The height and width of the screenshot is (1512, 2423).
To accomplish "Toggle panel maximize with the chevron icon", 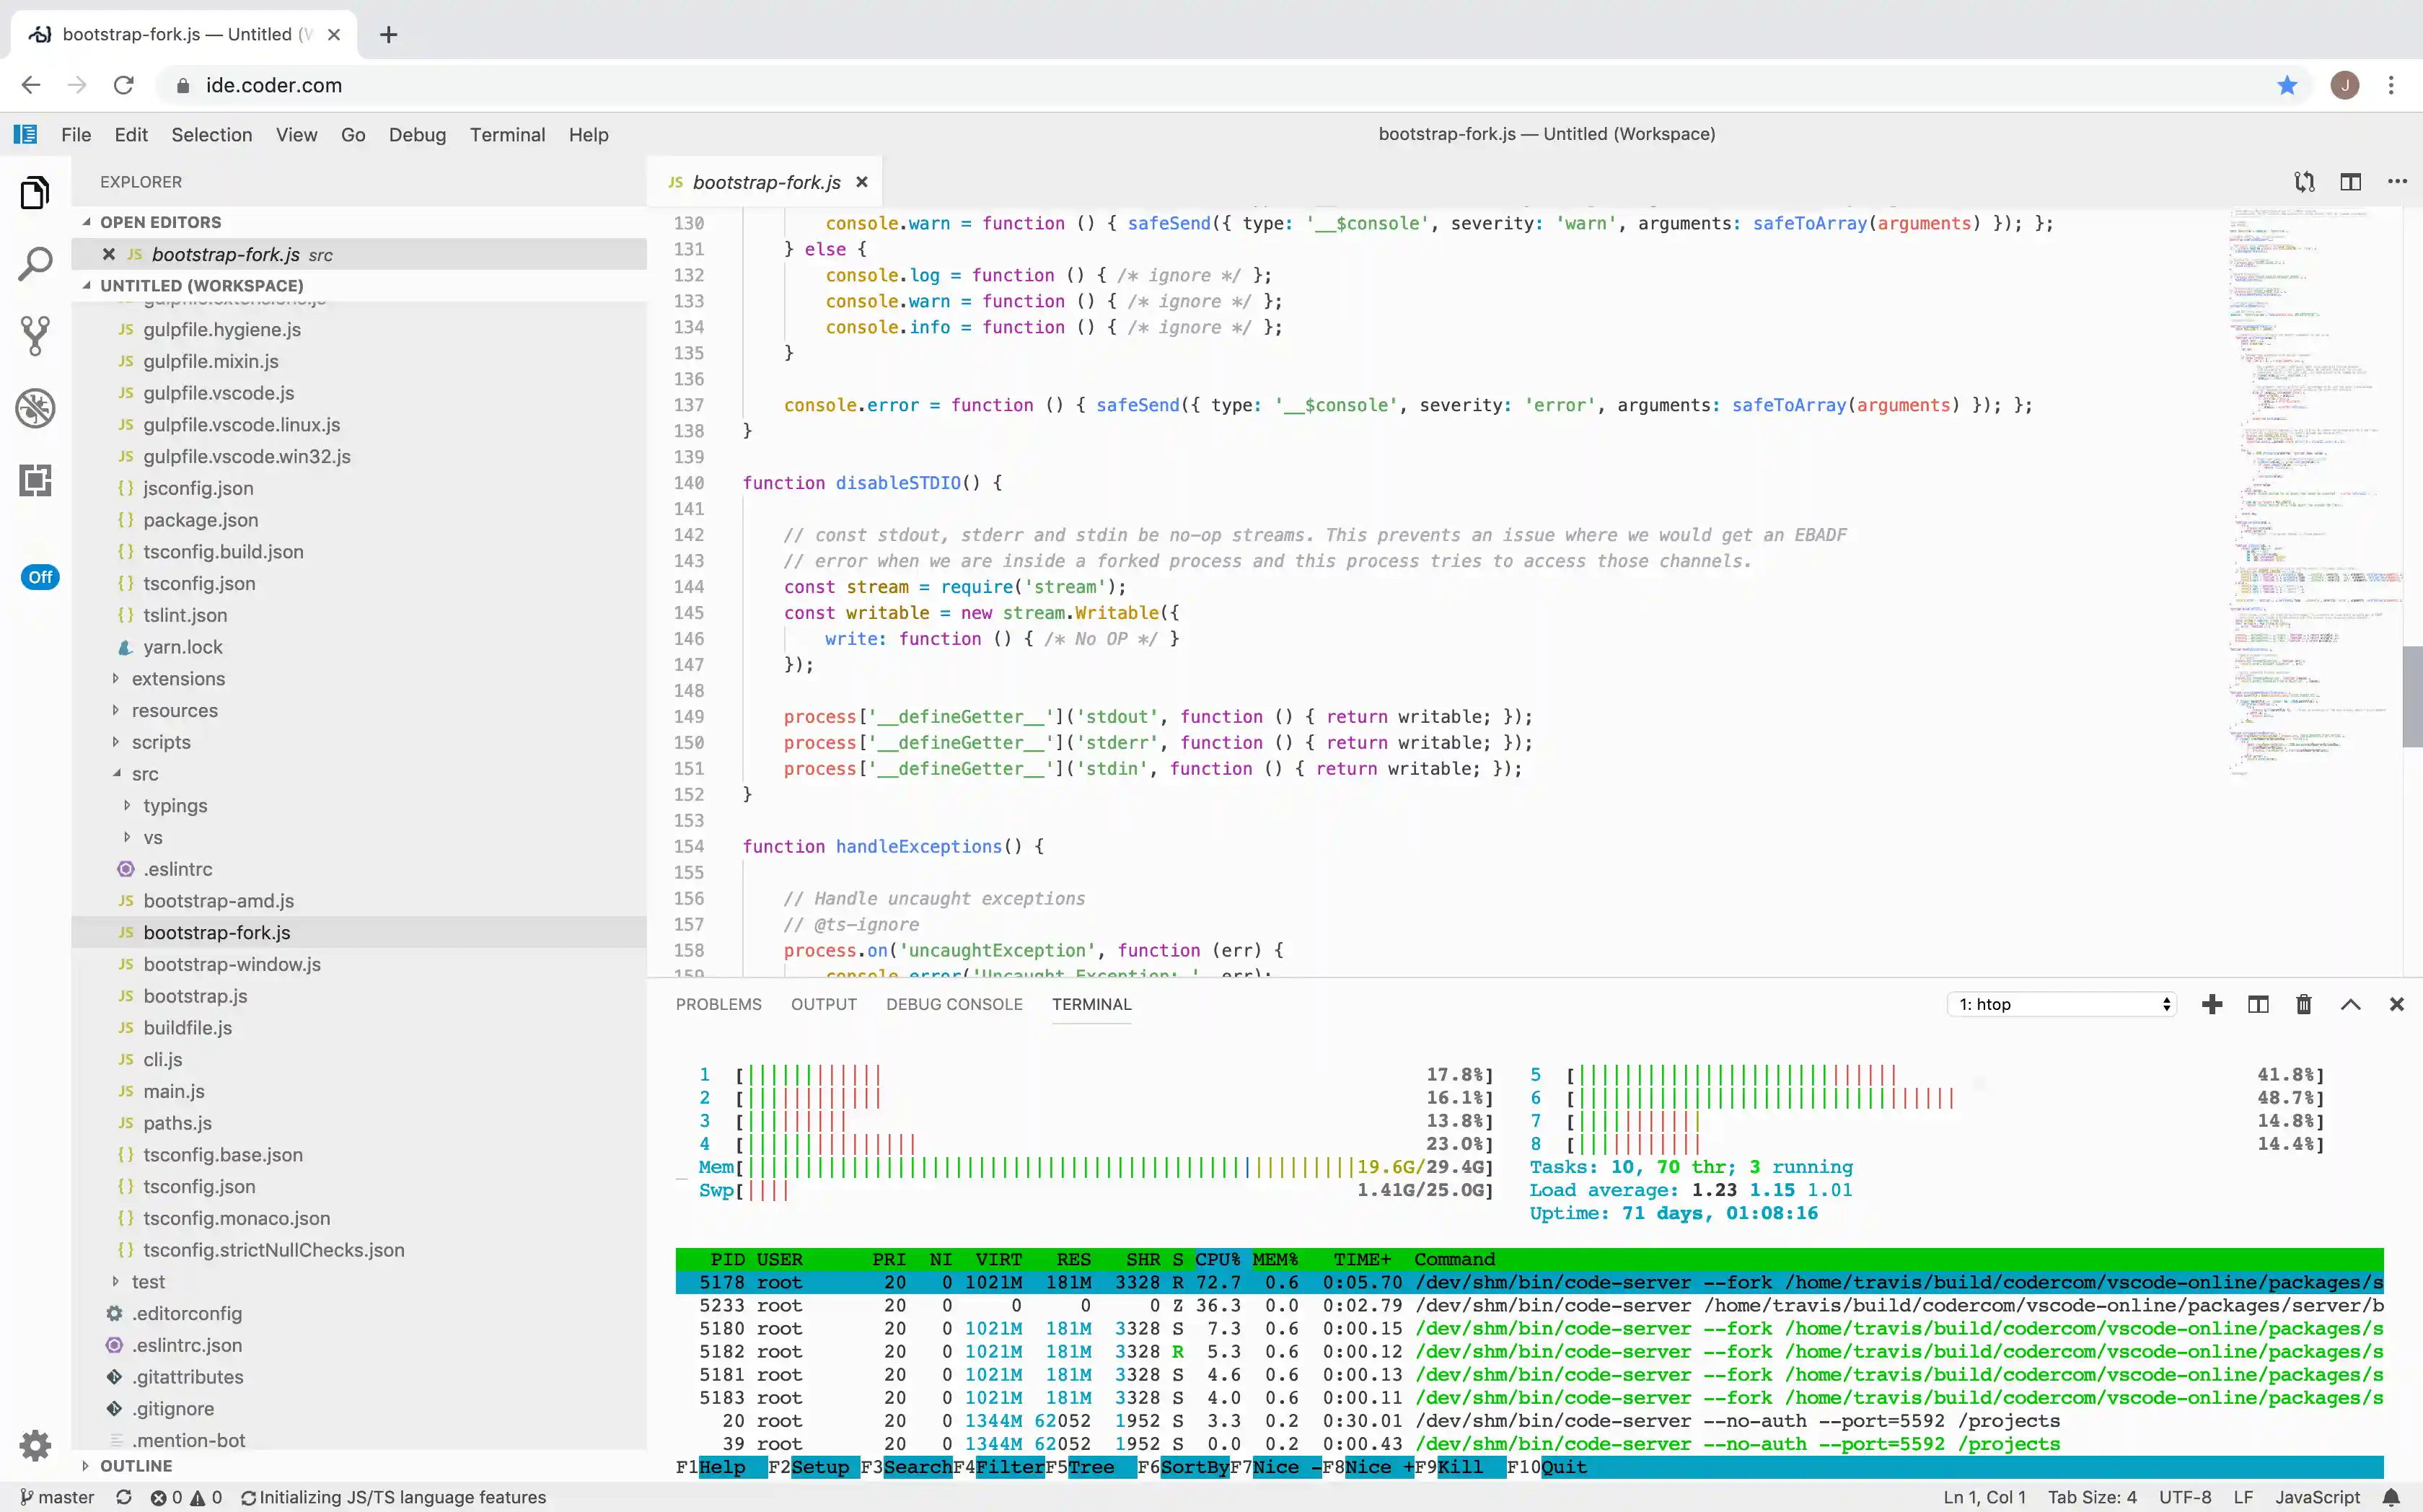I will pyautogui.click(x=2351, y=1004).
